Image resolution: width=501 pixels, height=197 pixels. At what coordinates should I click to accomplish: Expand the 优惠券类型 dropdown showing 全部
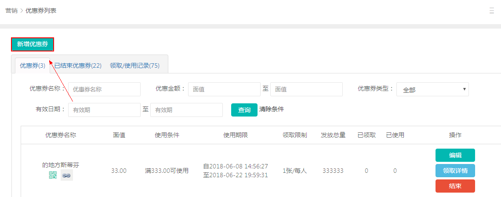pyautogui.click(x=432, y=89)
